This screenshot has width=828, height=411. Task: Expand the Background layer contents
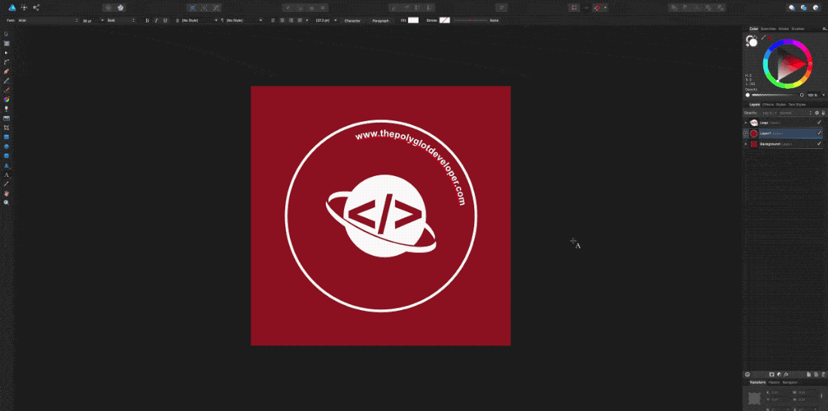click(x=746, y=144)
